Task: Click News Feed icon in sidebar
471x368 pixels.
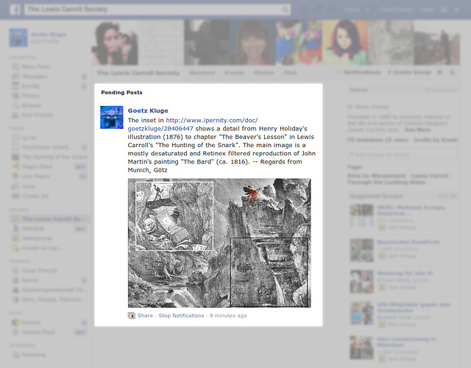Action: coord(15,66)
